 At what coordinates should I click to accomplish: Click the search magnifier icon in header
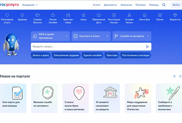pos(164,5)
